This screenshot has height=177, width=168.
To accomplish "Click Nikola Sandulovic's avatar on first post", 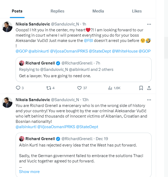I will point(7,27).
